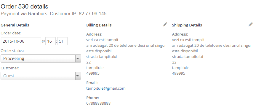Click the General Details section heading
Image resolution: width=256 pixels, height=107 pixels.
point(15,25)
